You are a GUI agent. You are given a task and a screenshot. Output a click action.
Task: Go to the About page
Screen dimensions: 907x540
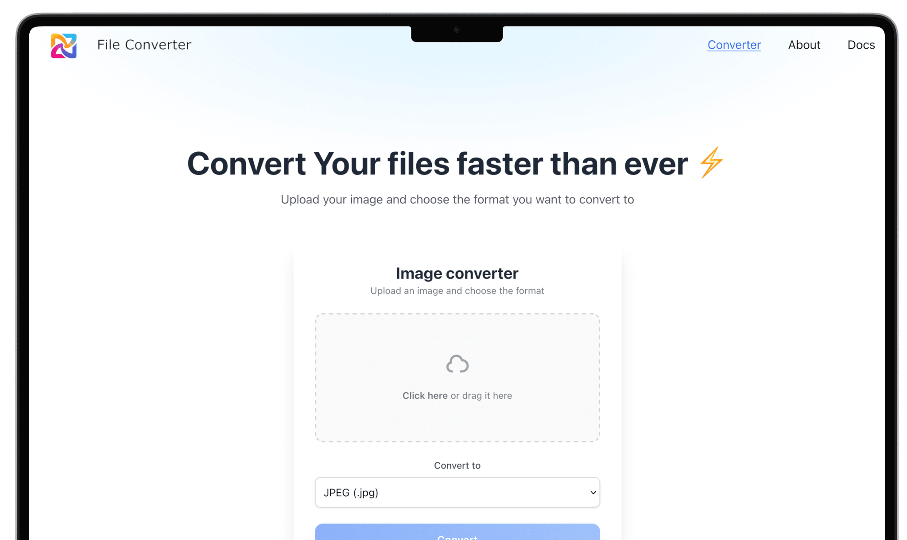(x=804, y=45)
